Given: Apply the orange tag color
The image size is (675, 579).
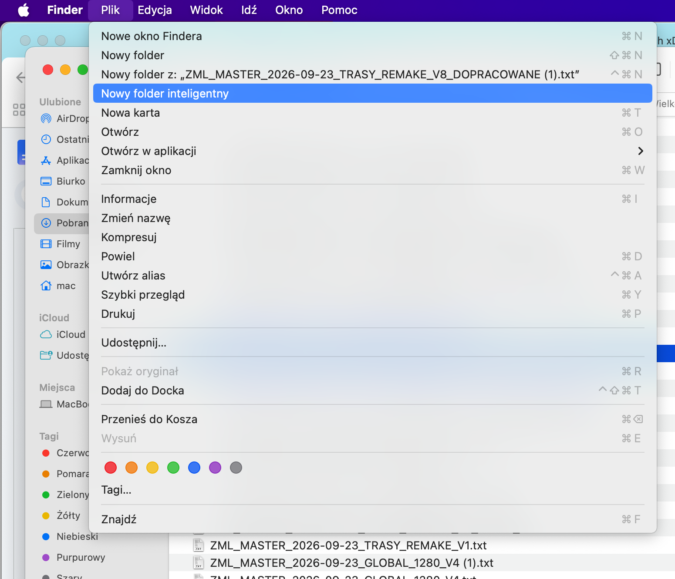Looking at the screenshot, I should click(132, 468).
